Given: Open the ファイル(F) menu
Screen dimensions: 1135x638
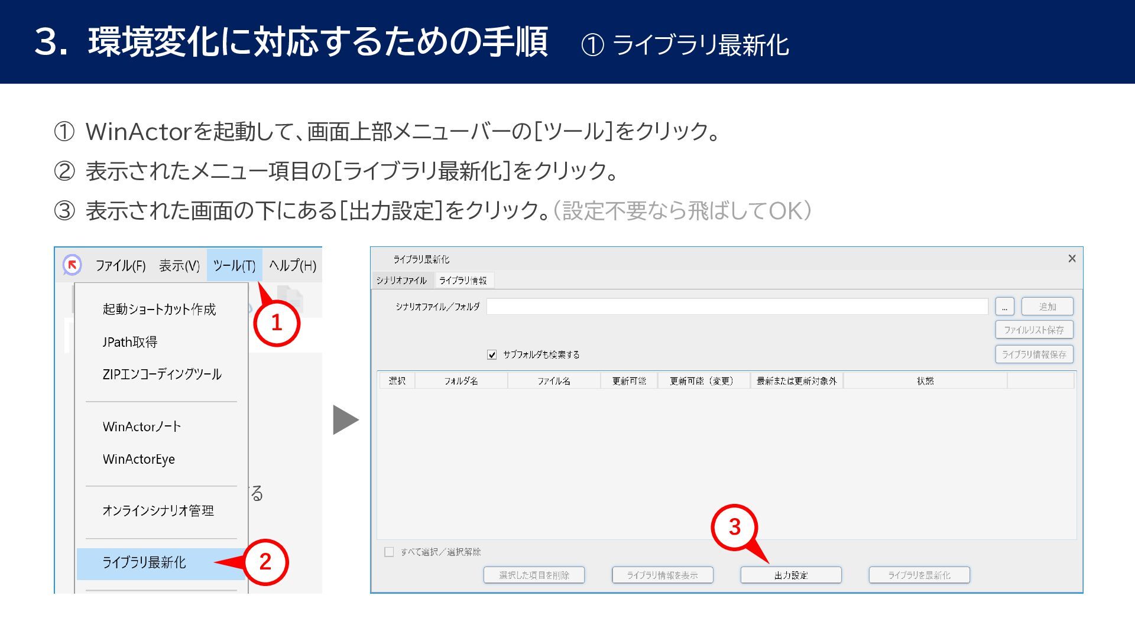Looking at the screenshot, I should (x=121, y=266).
